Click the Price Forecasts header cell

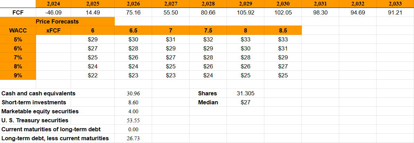click(x=57, y=21)
